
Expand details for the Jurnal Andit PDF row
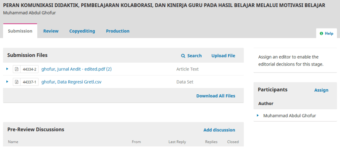(x=7, y=69)
